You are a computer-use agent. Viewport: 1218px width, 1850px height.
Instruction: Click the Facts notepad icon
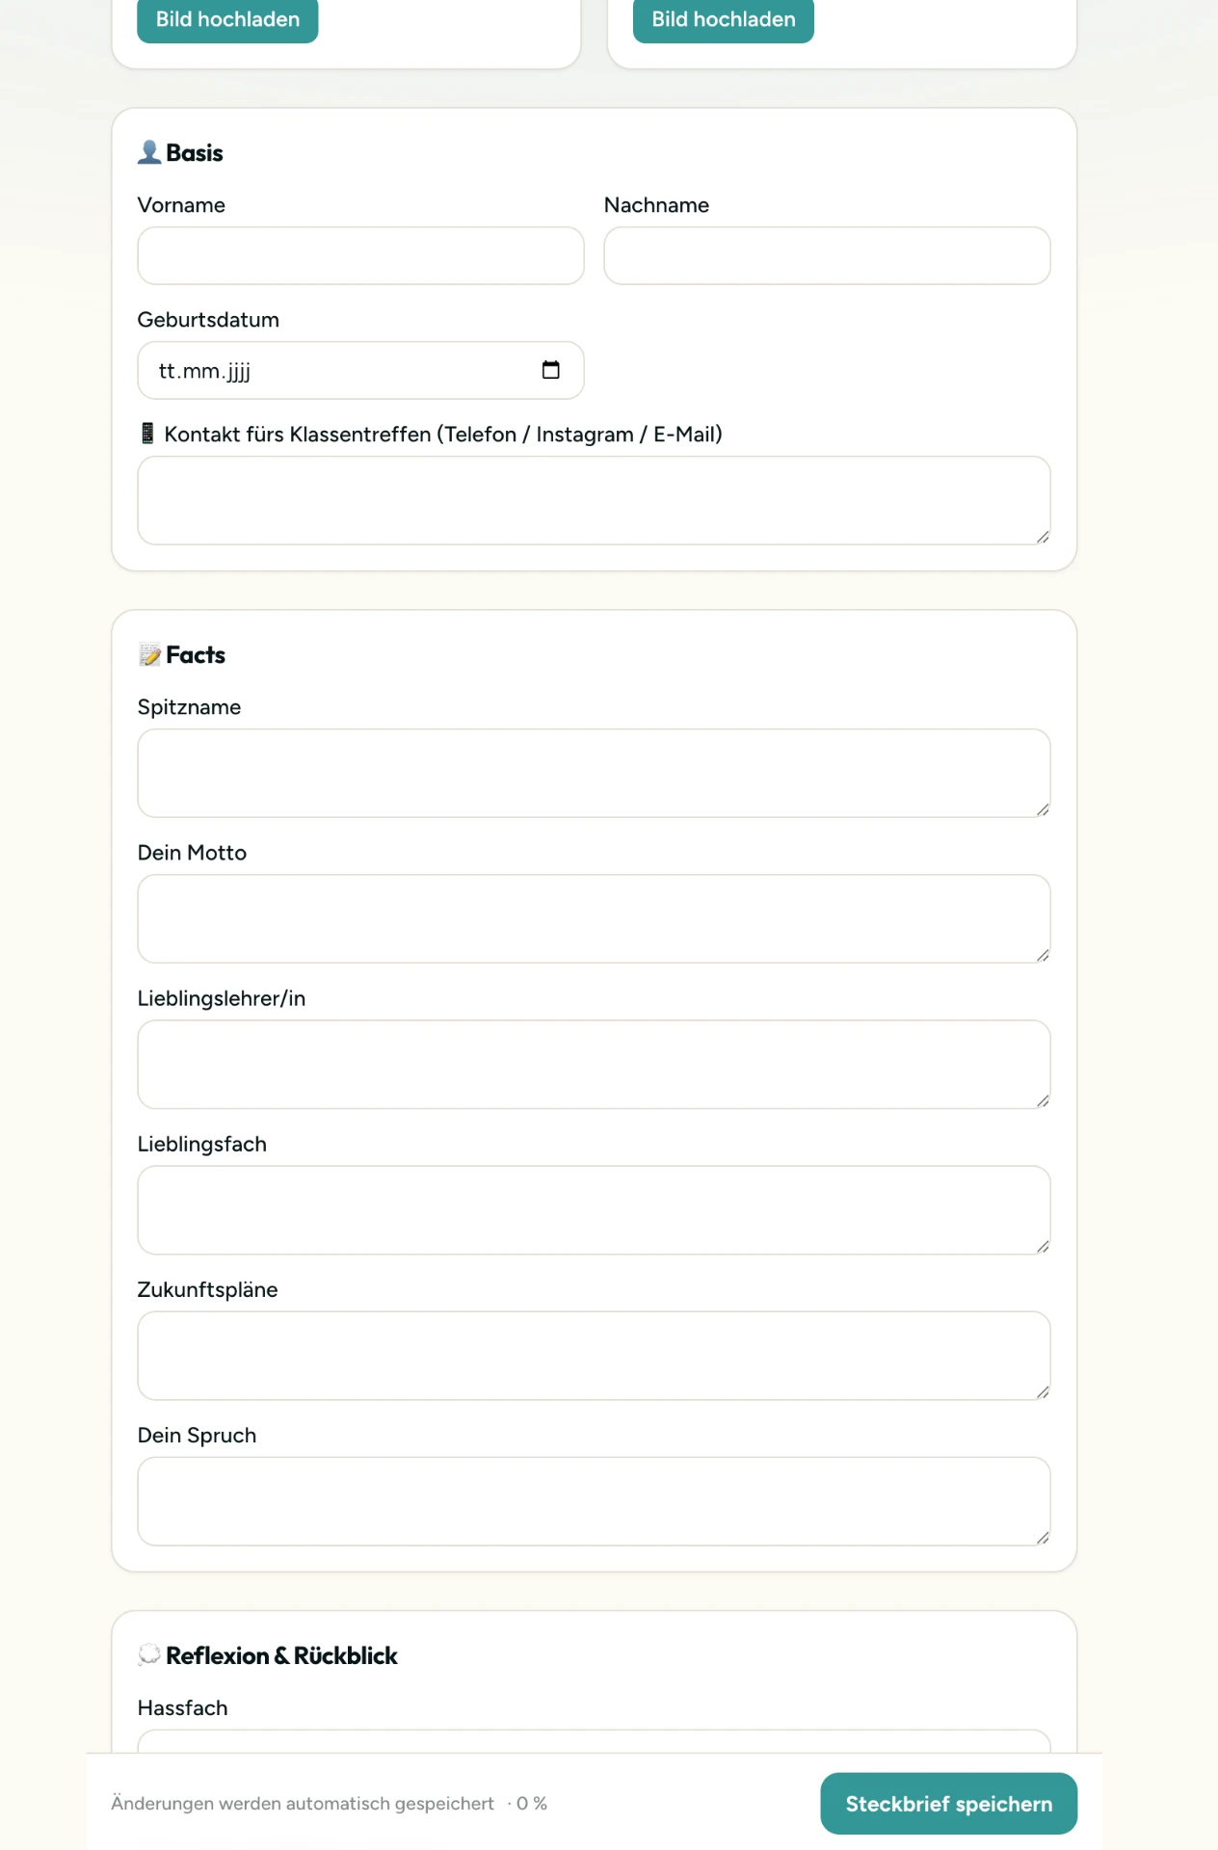click(x=149, y=655)
